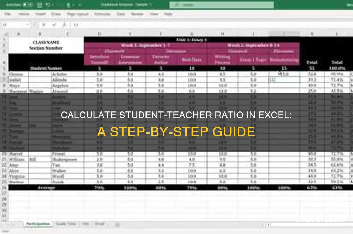Screen dimensions: 353x234
Task: Open the File menu tab
Action: pos(8,14)
